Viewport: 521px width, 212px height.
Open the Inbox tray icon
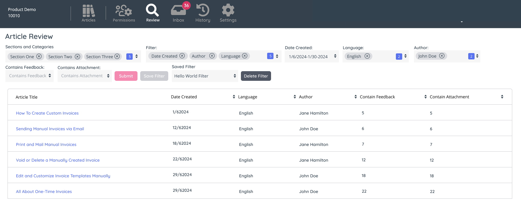click(178, 11)
